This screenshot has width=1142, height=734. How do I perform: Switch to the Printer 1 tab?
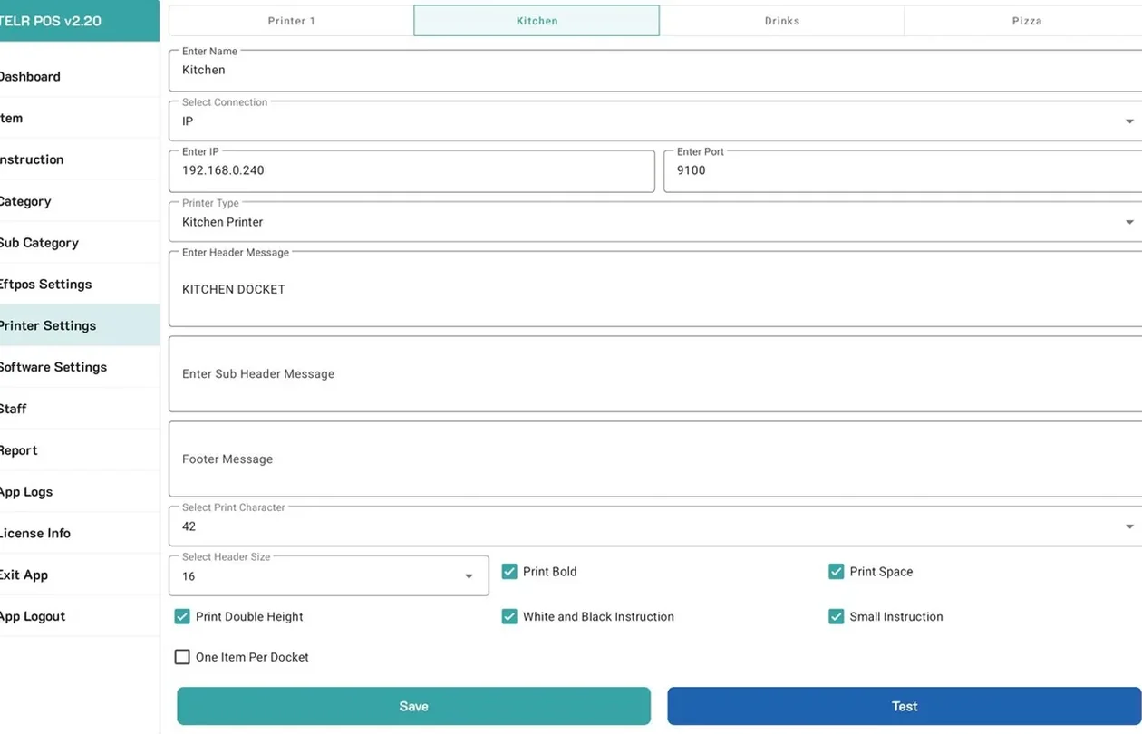pos(291,21)
